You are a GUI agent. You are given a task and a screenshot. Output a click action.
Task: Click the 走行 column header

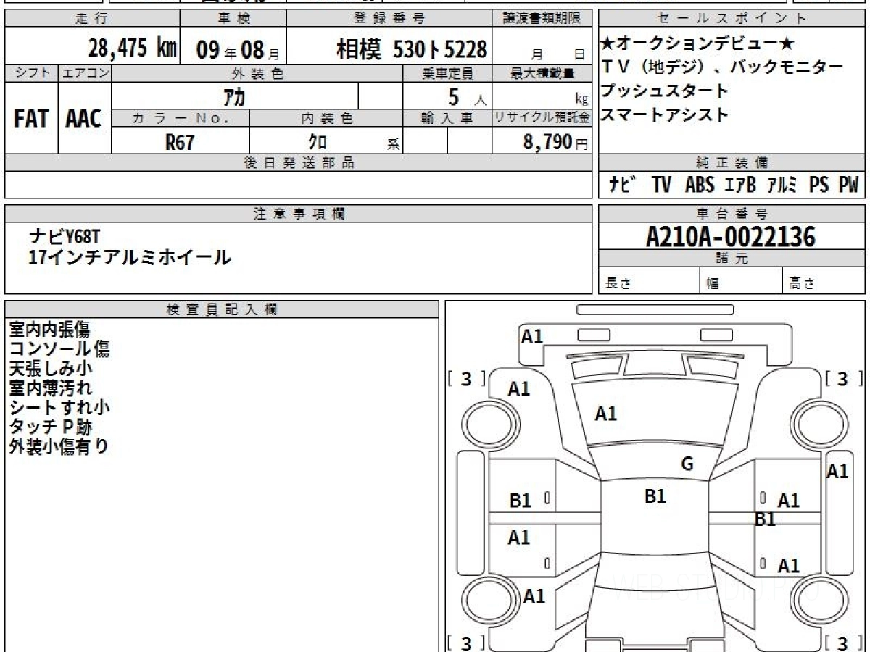coord(91,19)
